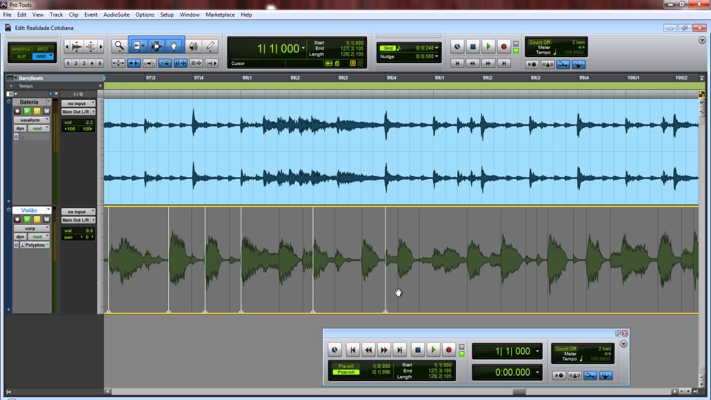Select the Selector waveform tool
This screenshot has height=400, width=711.
[x=156, y=47]
